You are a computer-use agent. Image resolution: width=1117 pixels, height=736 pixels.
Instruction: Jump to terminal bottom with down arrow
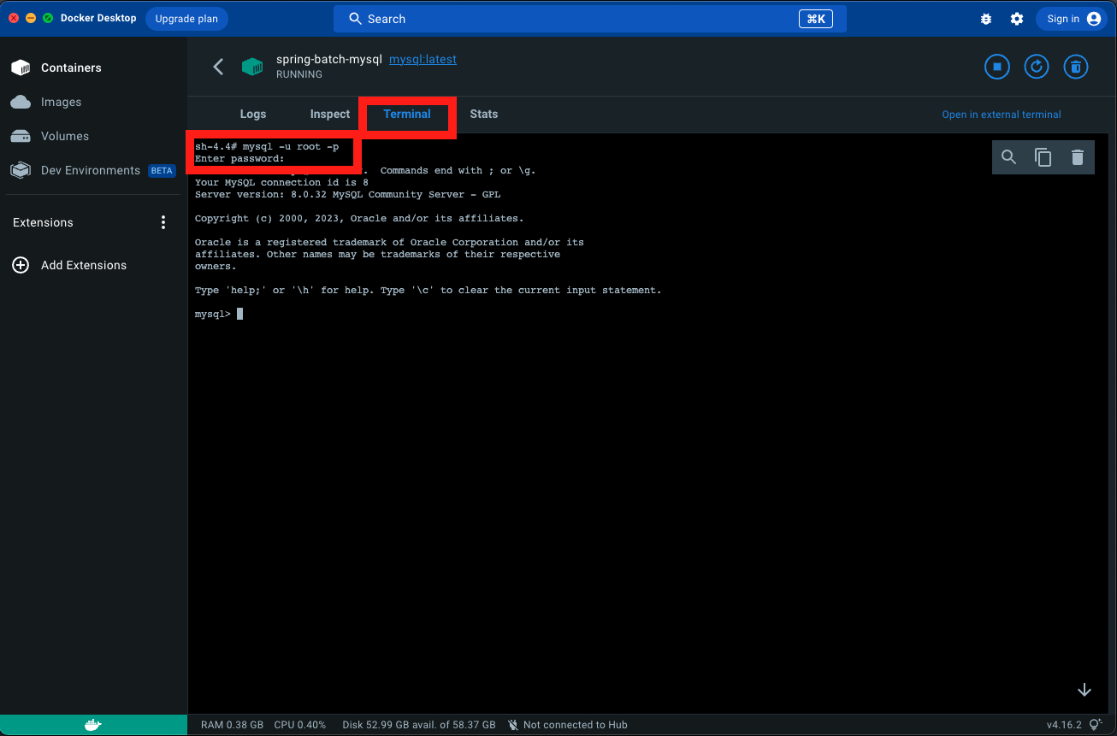tap(1084, 690)
